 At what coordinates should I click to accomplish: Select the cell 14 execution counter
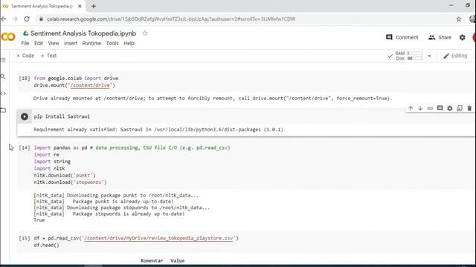(25, 148)
